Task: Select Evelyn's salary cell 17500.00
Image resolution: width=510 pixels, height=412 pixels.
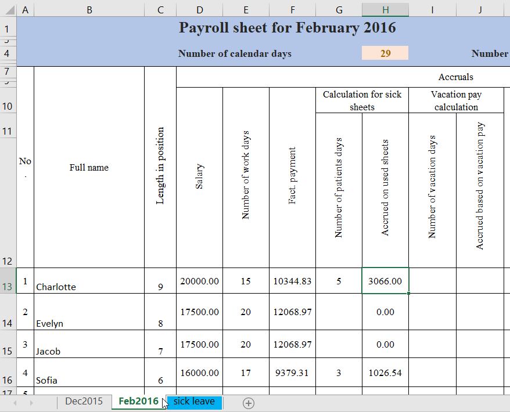Action: [199, 312]
